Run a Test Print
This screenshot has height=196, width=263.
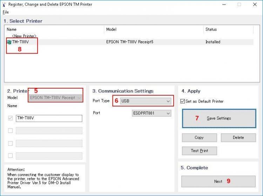(199, 151)
